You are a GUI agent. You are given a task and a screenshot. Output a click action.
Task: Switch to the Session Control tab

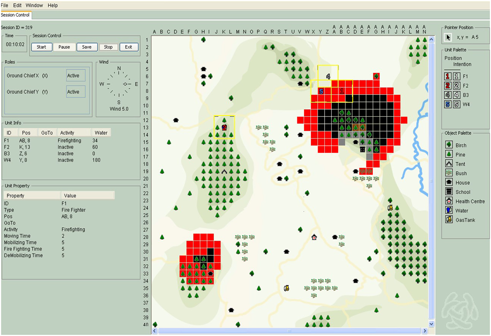(x=15, y=15)
